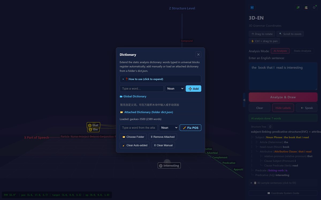
Task: Click the Ctrl + drag to pan chip
Action: coord(264,41)
